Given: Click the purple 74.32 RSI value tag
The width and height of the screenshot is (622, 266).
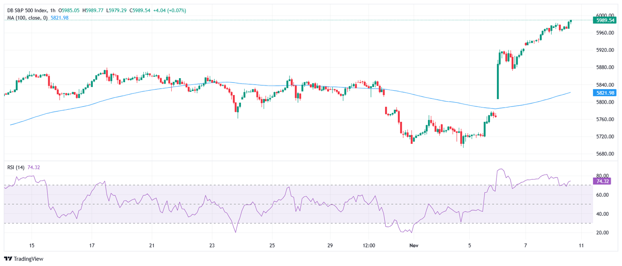Looking at the screenshot, I should click(601, 181).
